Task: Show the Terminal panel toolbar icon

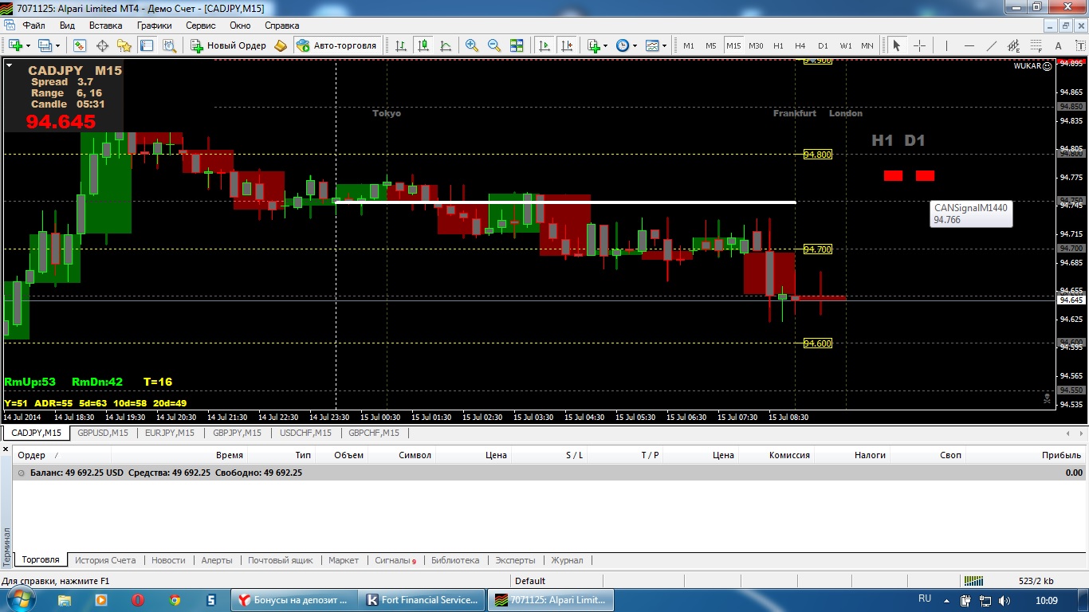Action: [146, 45]
